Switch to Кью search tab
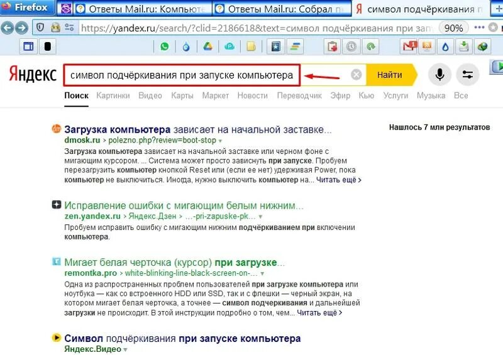This screenshot has width=503, height=355. [x=367, y=96]
